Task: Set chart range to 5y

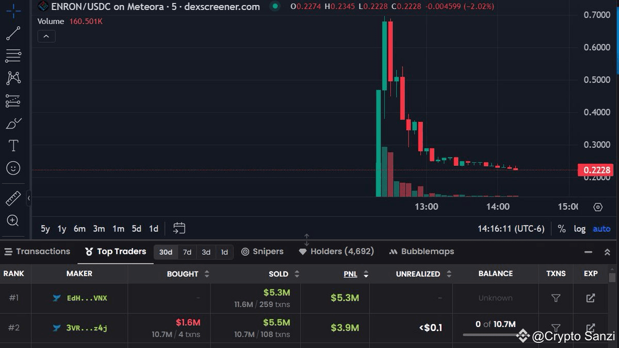Action: 45,229
